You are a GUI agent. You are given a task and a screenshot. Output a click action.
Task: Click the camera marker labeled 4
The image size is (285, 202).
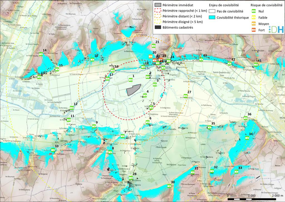145,95
